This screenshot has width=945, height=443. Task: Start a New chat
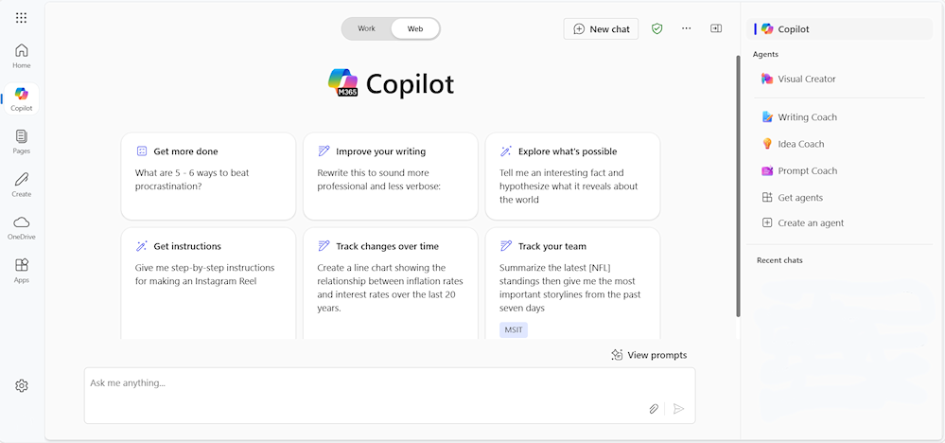[601, 28]
